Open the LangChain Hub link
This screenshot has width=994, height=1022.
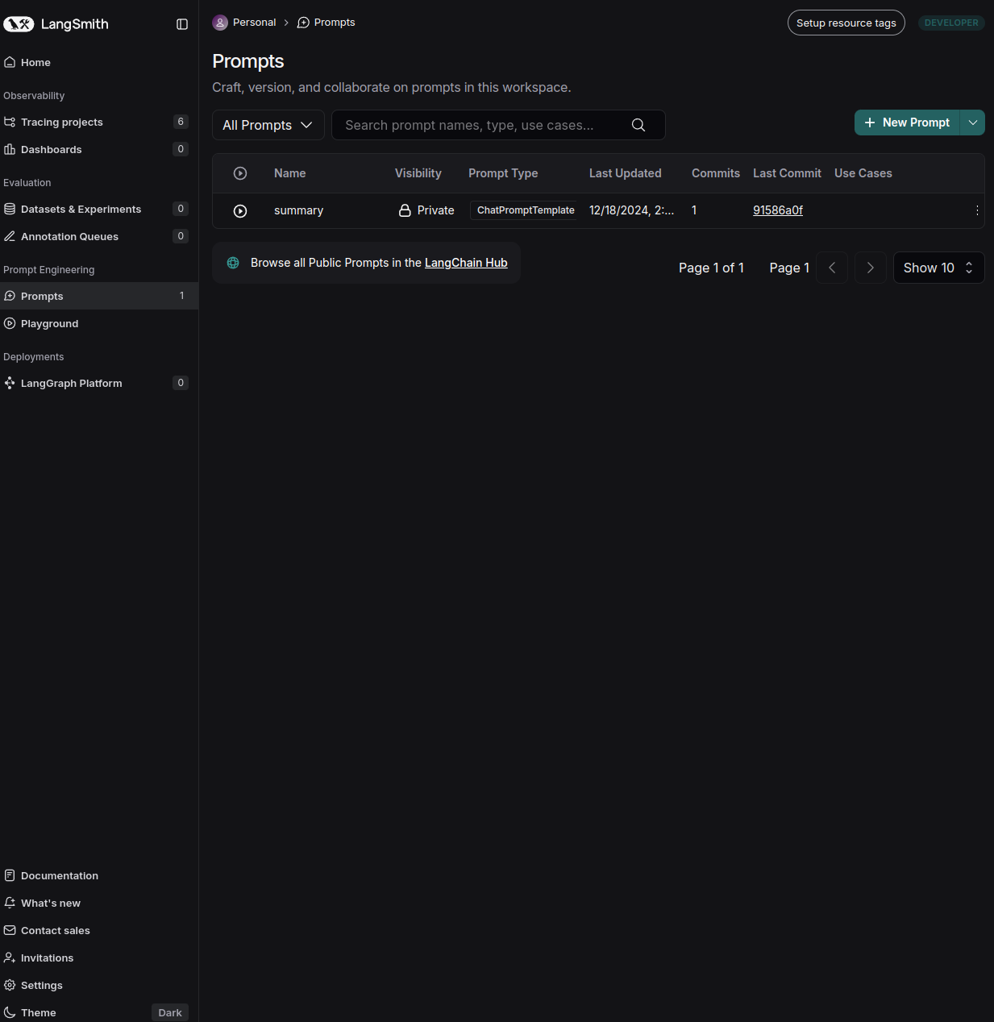466,263
